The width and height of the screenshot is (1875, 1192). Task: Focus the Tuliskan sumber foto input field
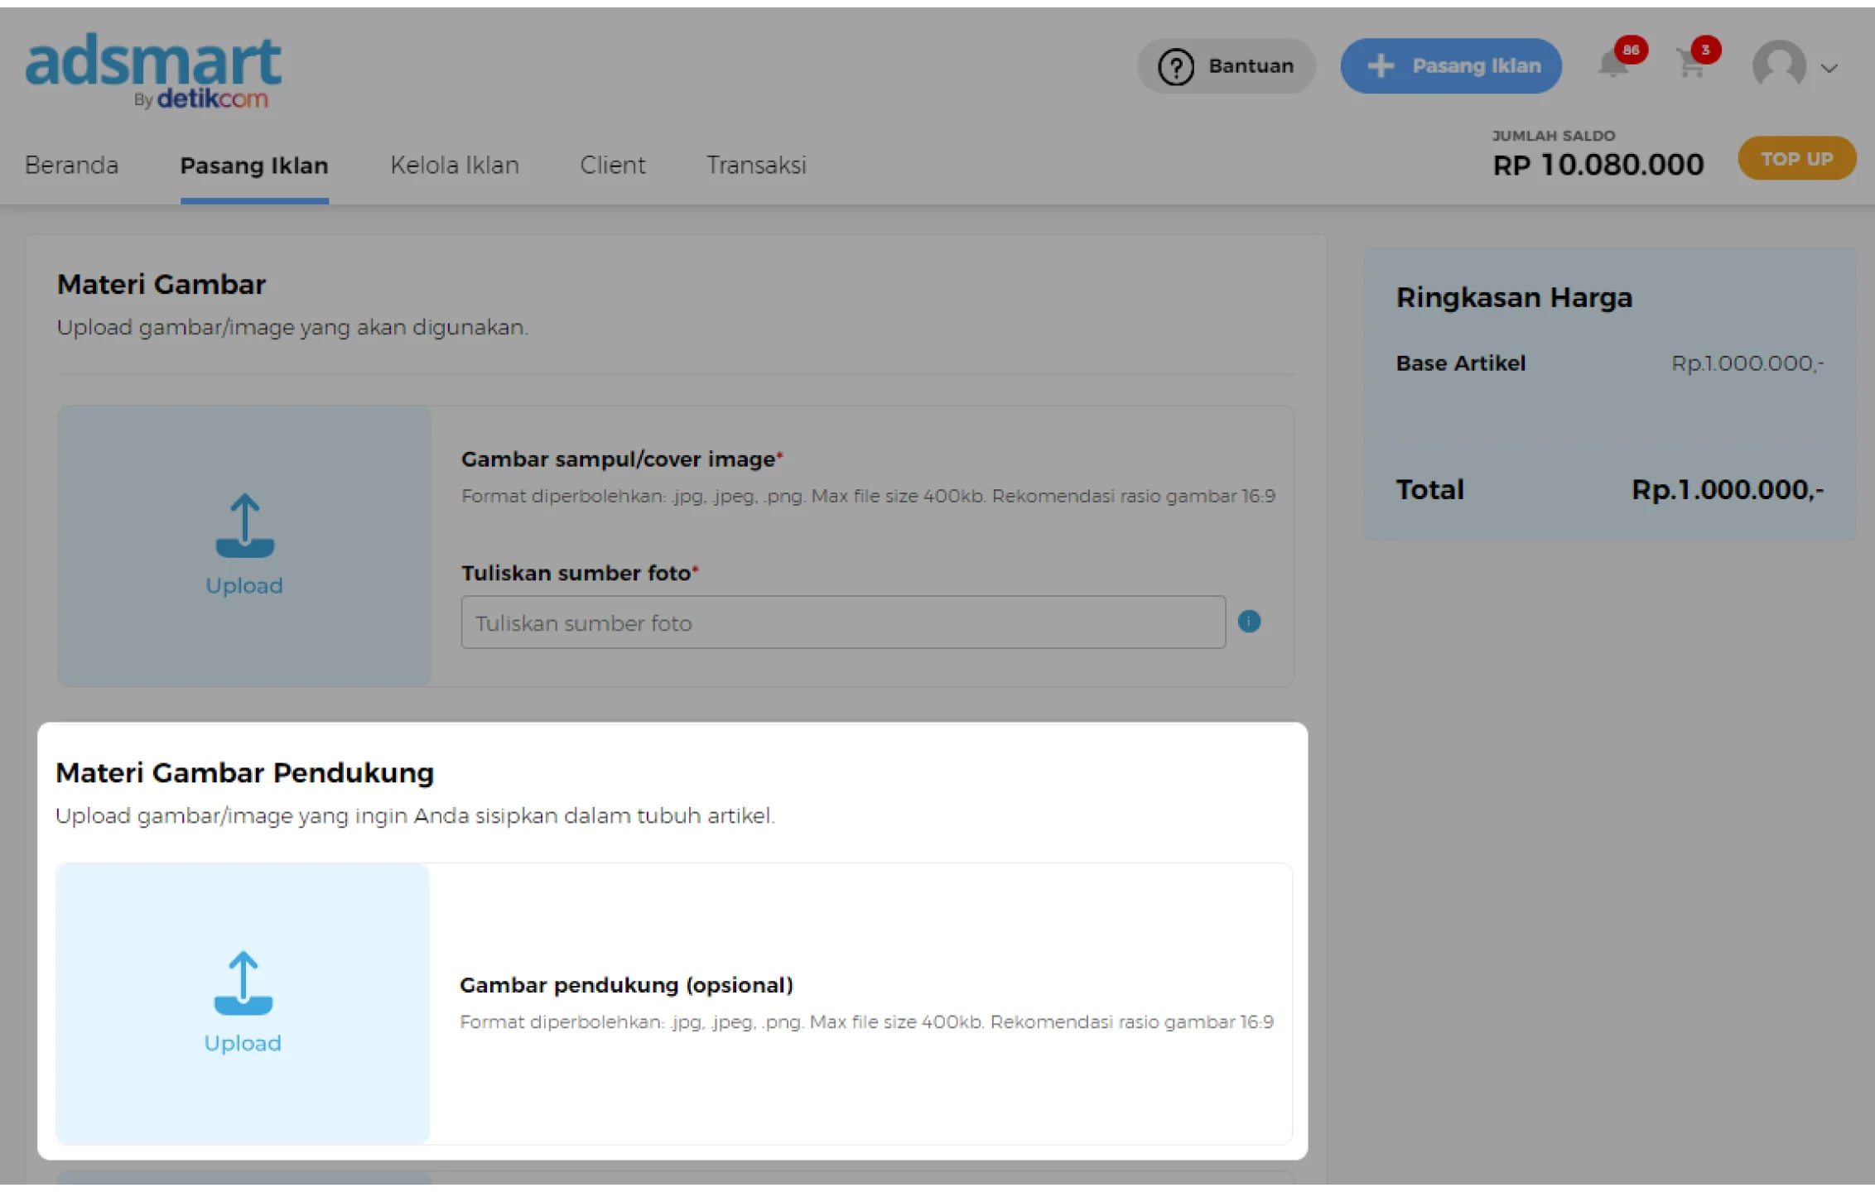tap(842, 622)
